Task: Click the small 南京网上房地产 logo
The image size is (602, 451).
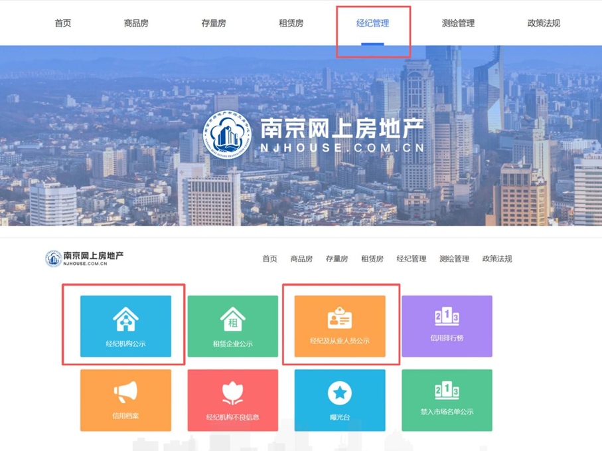Action: point(84,258)
